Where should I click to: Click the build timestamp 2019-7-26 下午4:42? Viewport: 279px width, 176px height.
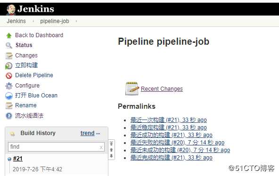[x=37, y=169]
